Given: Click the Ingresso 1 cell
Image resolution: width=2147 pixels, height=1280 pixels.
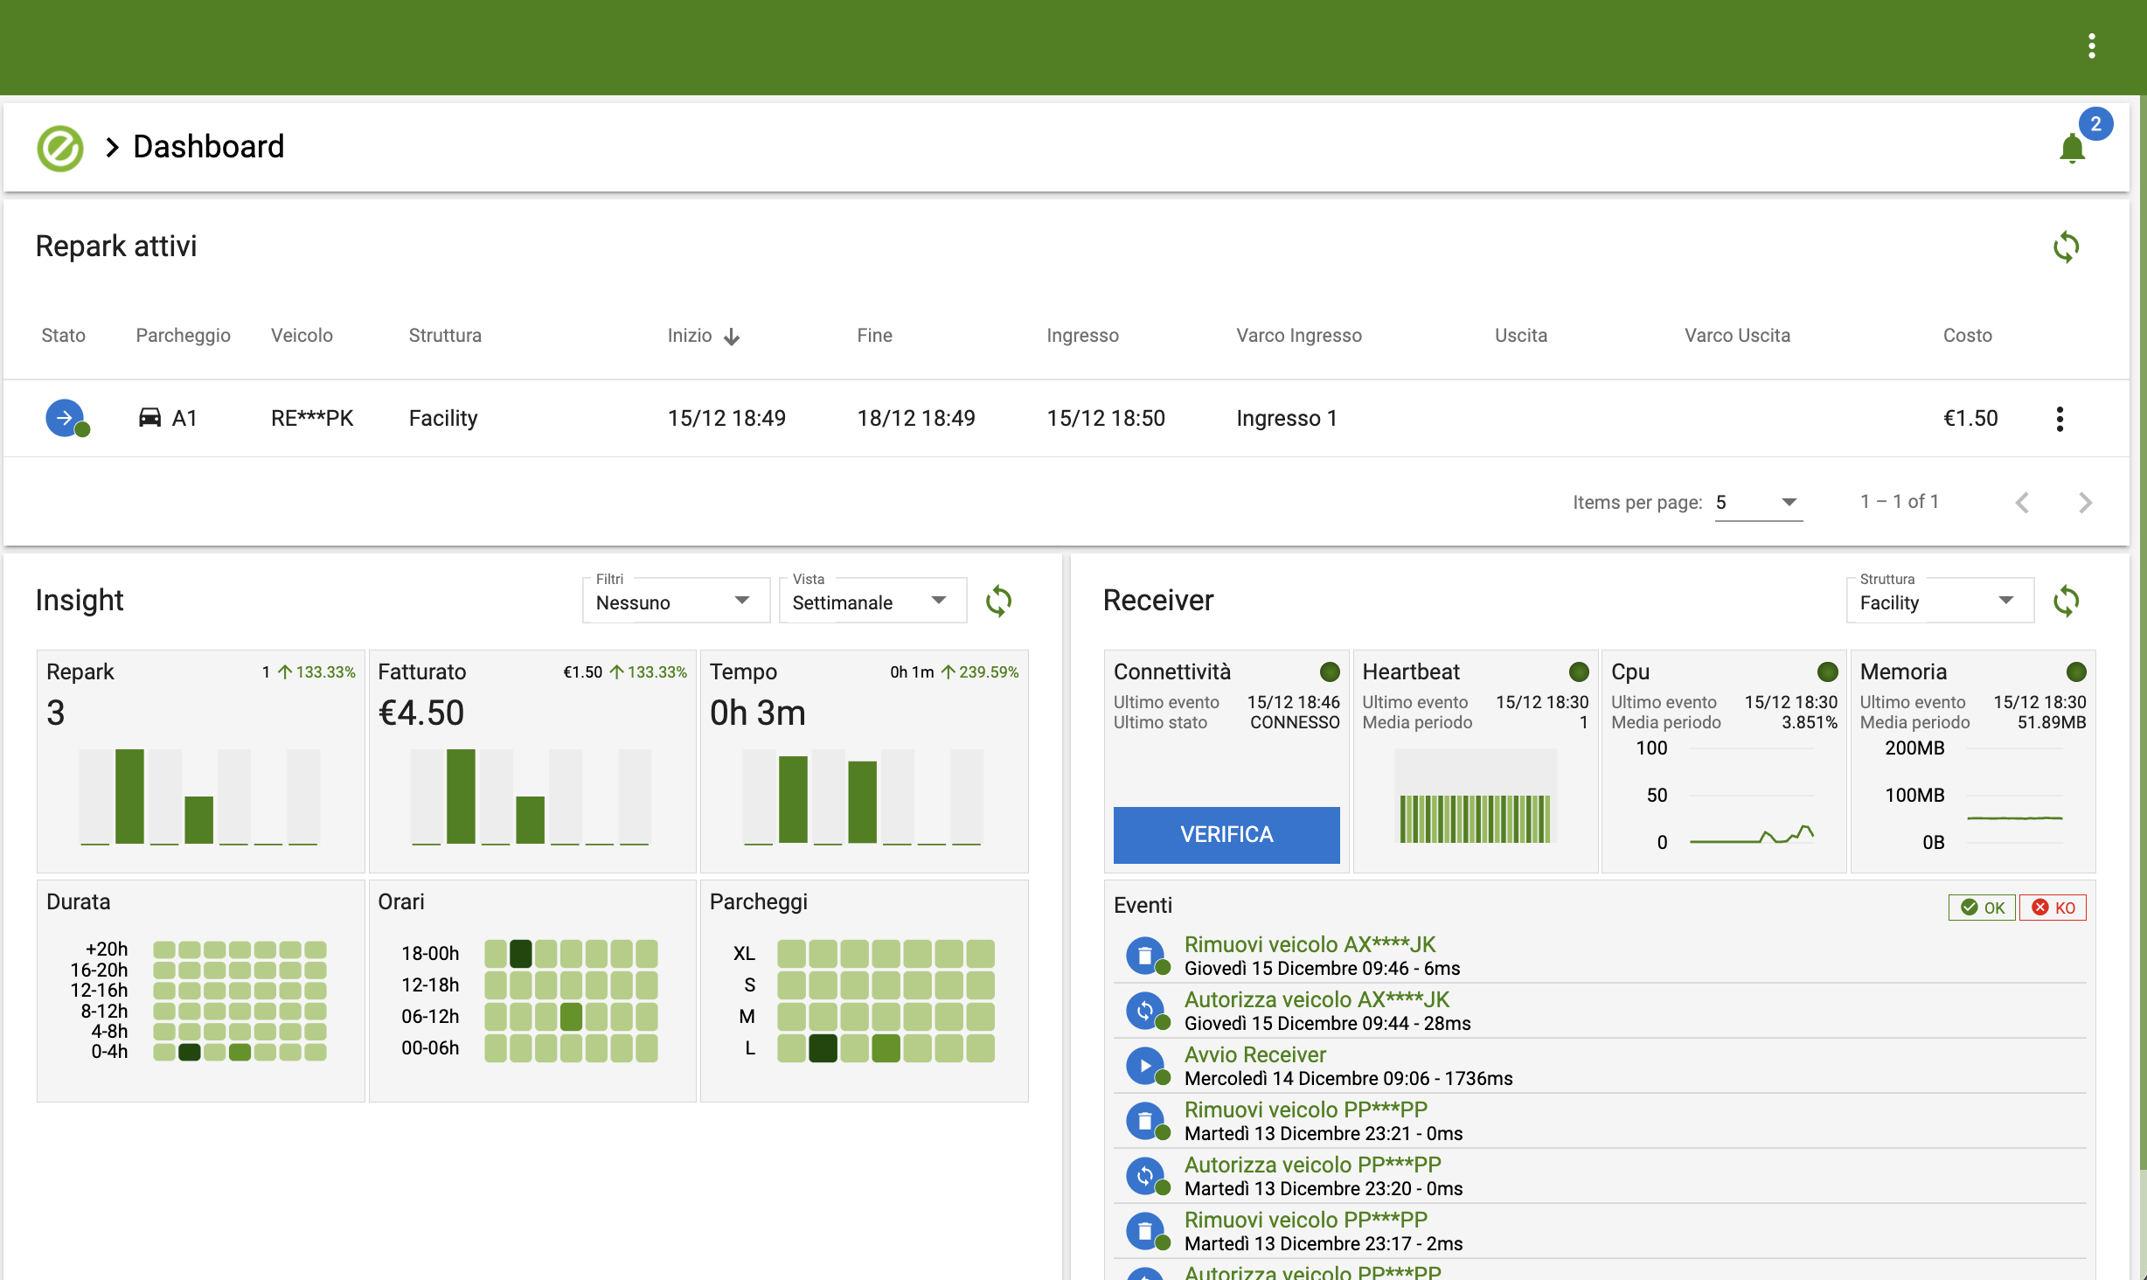Looking at the screenshot, I should [1287, 418].
